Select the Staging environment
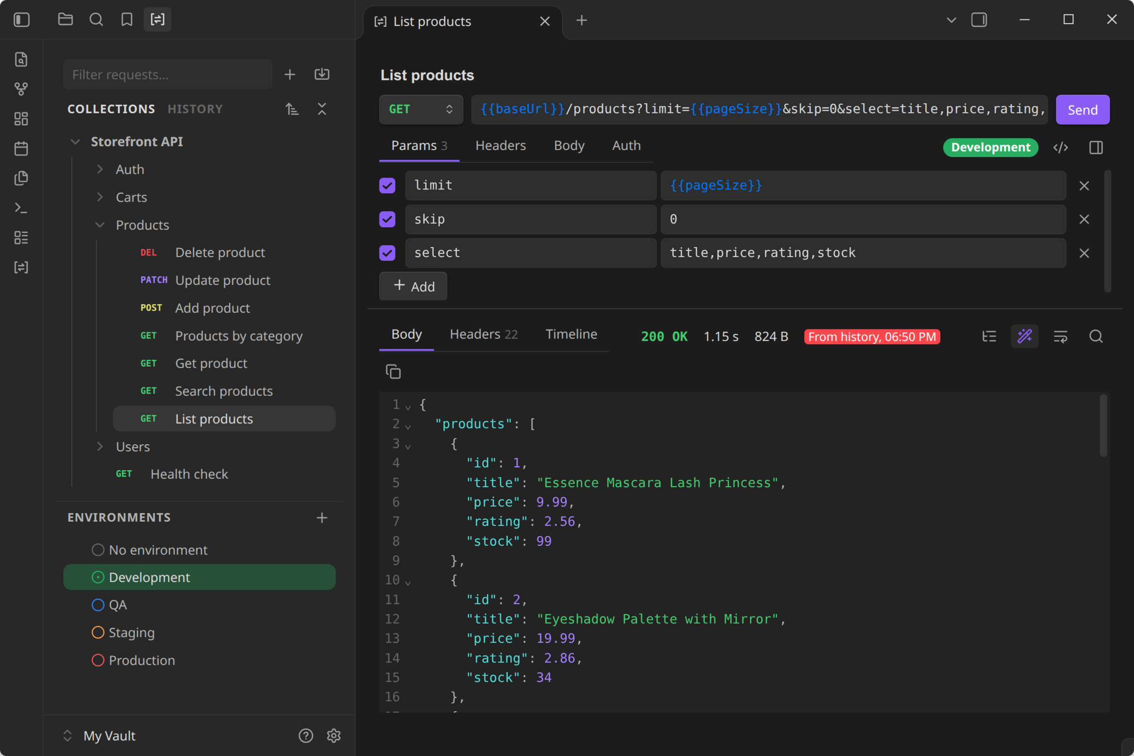The height and width of the screenshot is (756, 1134). pyautogui.click(x=199, y=632)
